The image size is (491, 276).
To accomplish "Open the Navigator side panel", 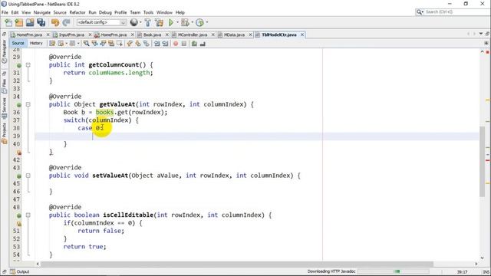I will [5, 51].
